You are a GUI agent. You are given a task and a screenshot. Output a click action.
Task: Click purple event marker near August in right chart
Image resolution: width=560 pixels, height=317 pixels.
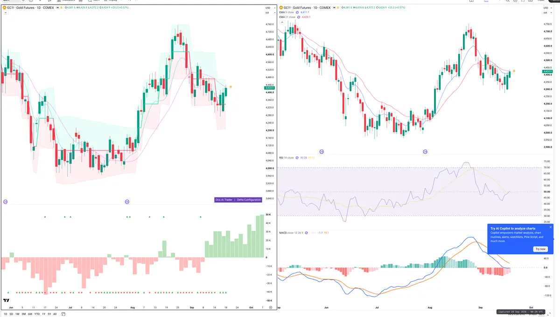425,152
